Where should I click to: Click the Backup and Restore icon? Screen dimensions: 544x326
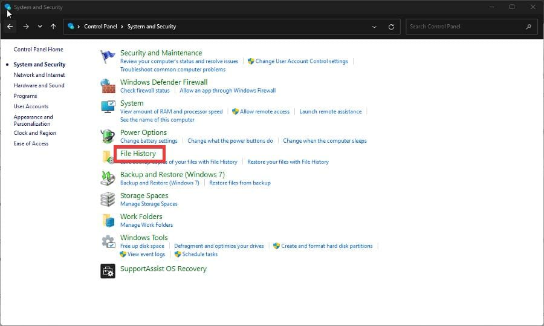click(108, 178)
